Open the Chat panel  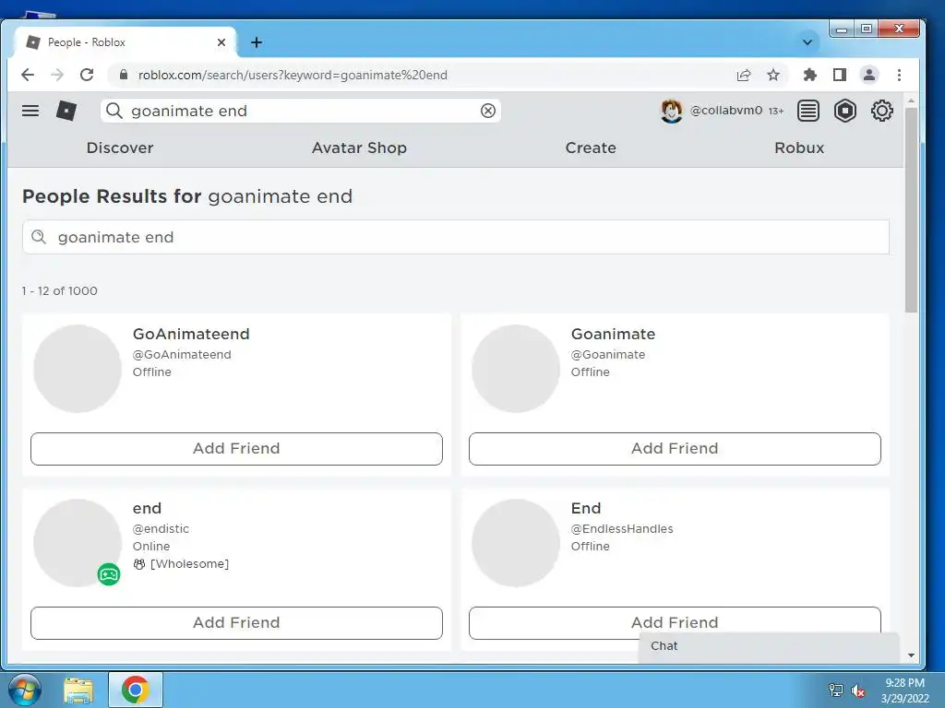tap(769, 646)
